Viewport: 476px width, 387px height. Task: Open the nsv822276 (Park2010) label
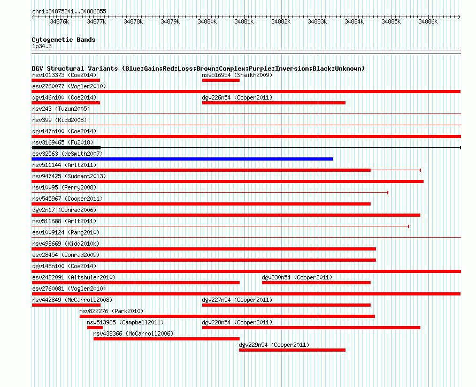pyautogui.click(x=111, y=311)
